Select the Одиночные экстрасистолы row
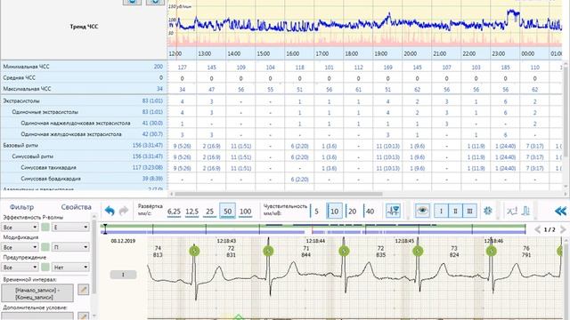Viewport: 570px width, 320px height. 83,112
